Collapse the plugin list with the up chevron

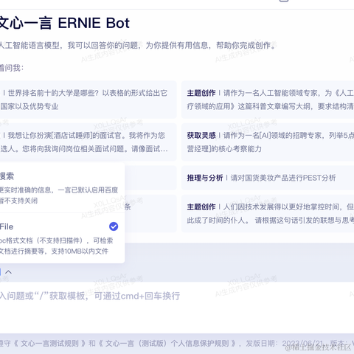pos(8,272)
